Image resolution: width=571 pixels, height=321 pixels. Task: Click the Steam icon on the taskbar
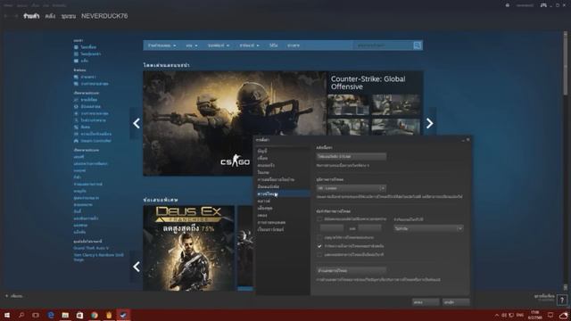point(123,315)
